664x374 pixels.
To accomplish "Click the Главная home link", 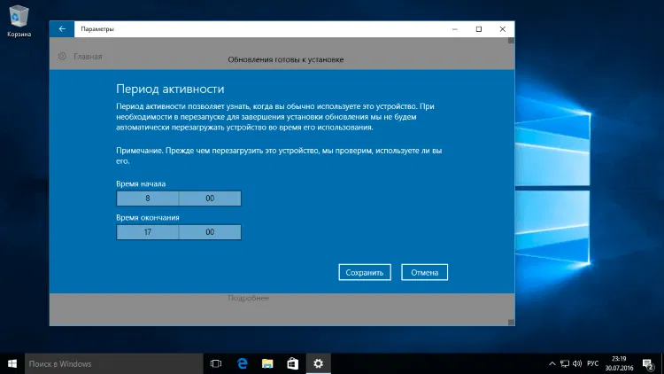I will 88,57.
